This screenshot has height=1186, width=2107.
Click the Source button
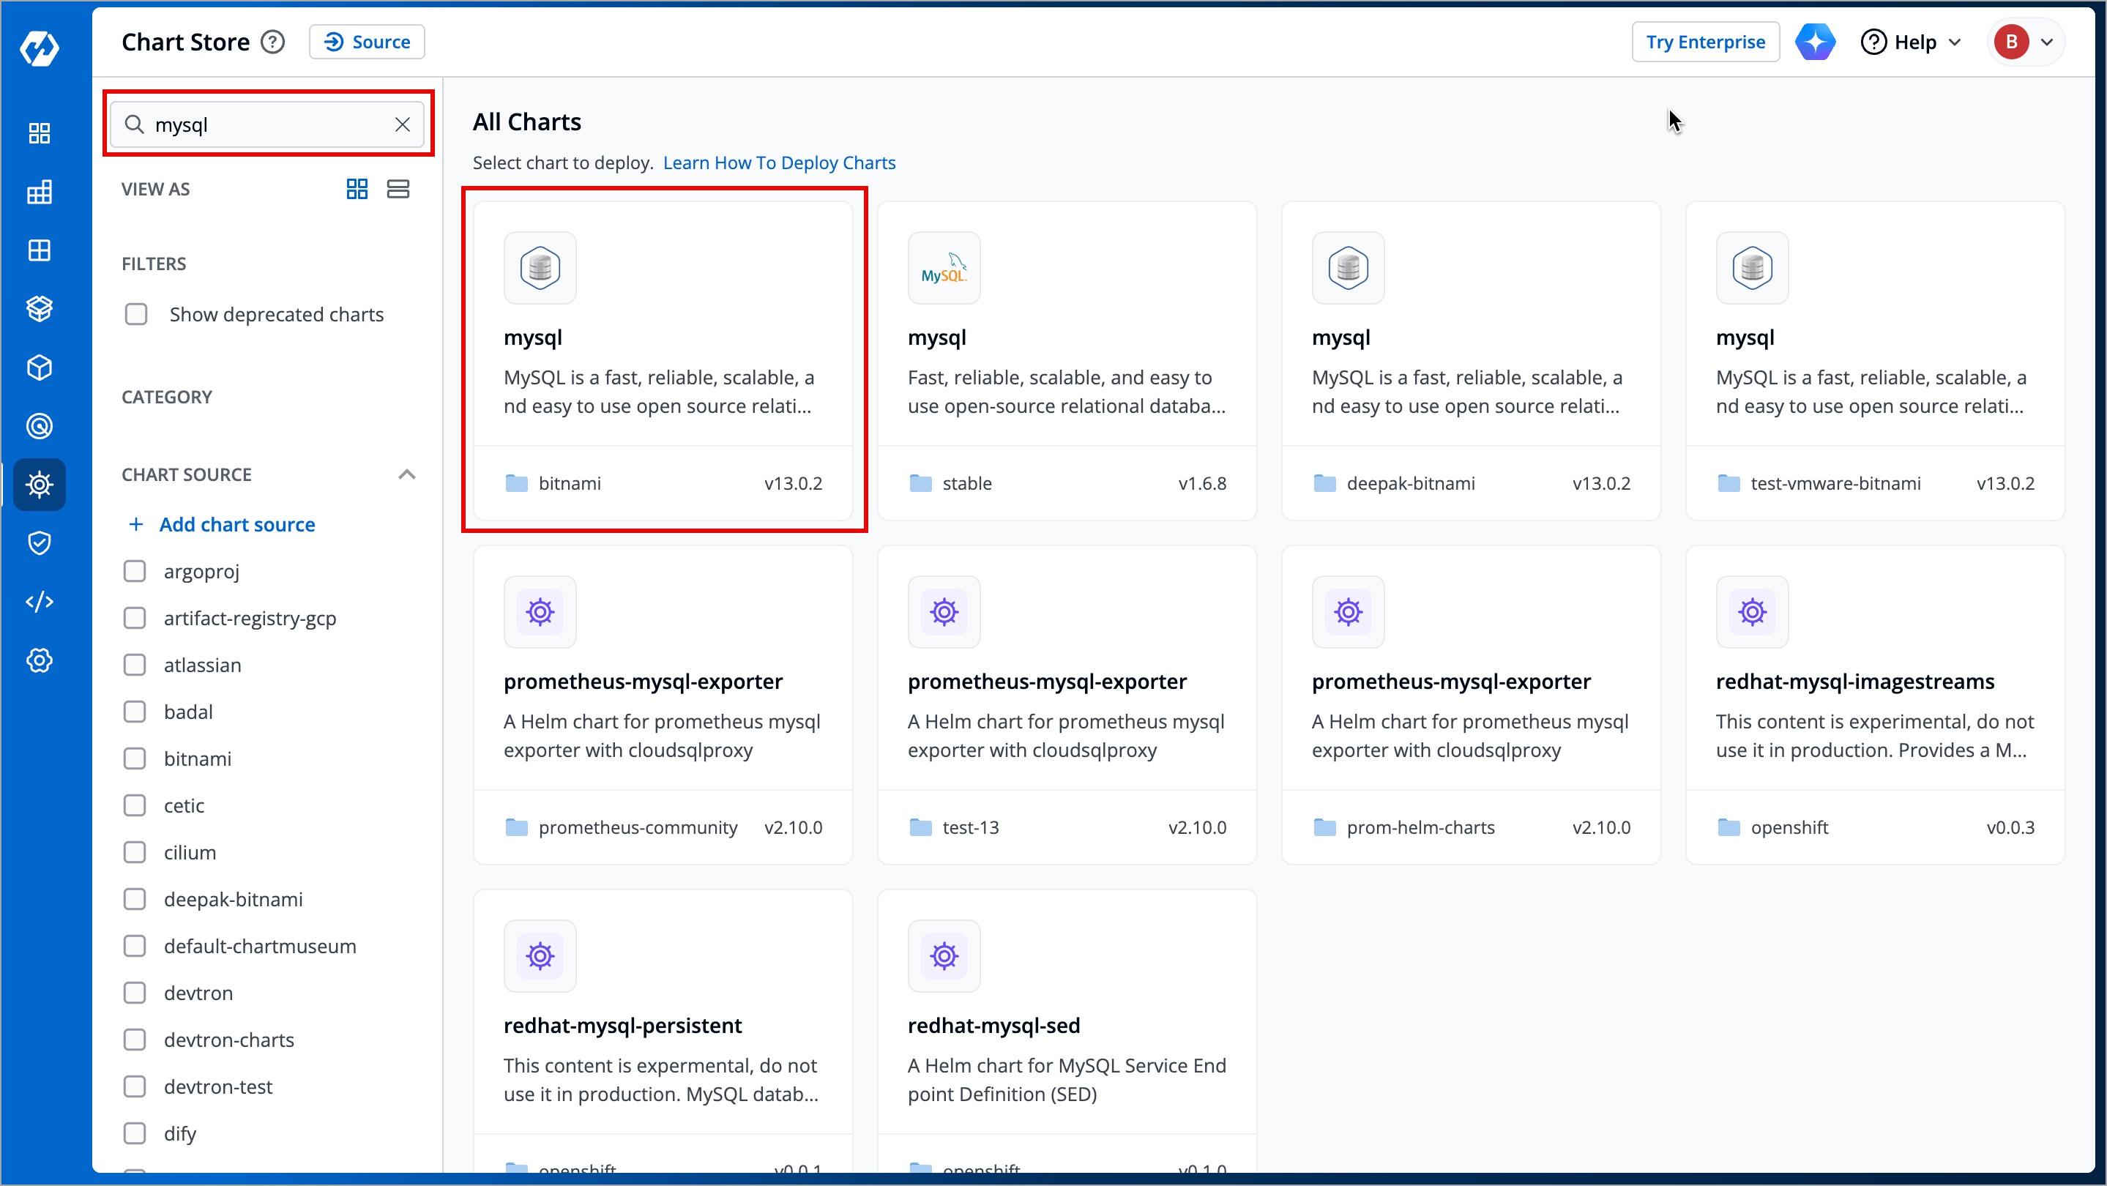coord(368,42)
